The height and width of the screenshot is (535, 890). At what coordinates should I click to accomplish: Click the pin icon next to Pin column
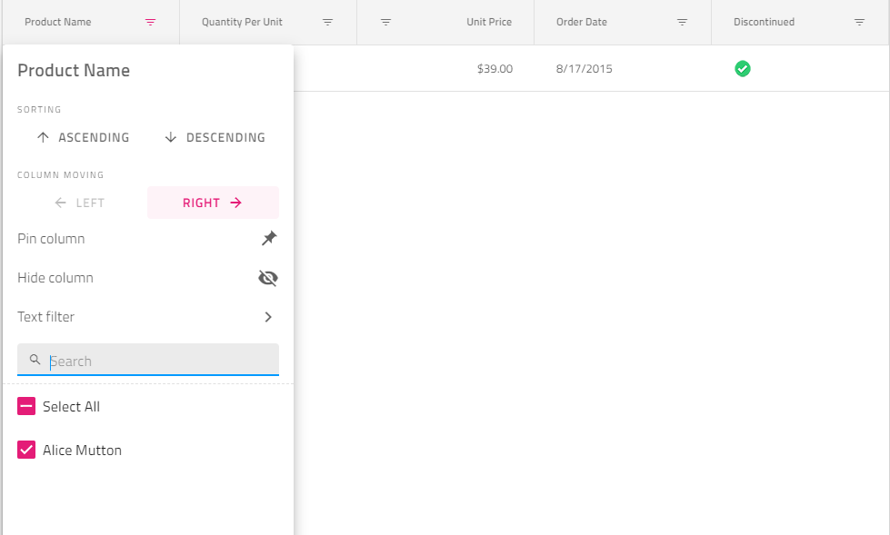coord(268,238)
